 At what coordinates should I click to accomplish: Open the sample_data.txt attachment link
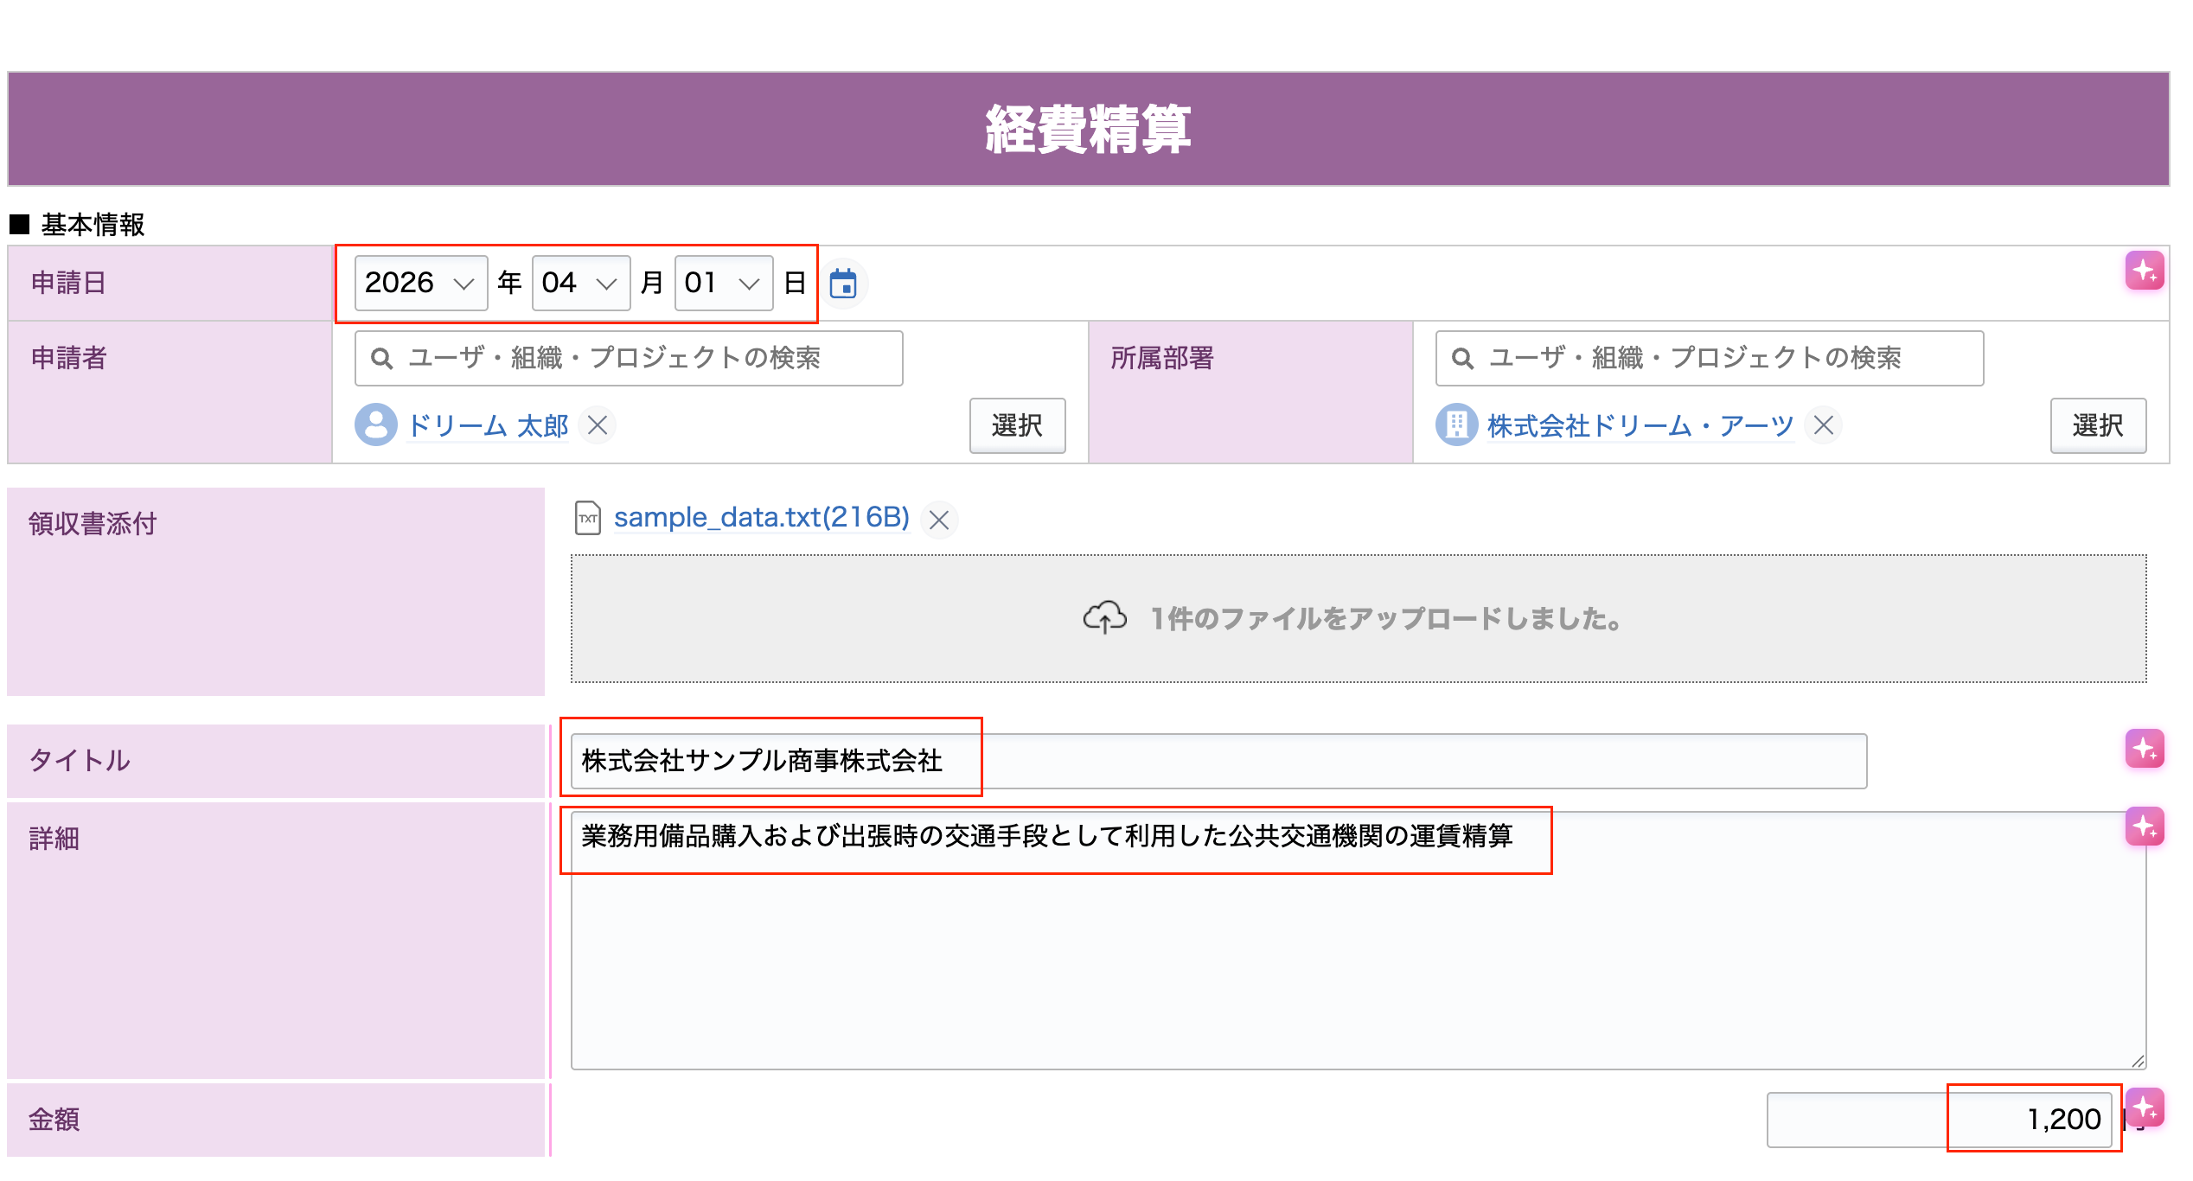tap(762, 517)
